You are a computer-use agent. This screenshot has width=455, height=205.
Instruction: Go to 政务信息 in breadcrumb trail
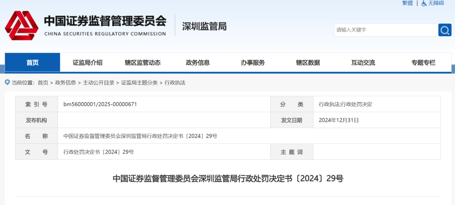click(x=65, y=83)
